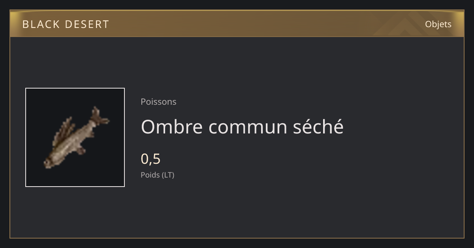Click the word DESERT in header
The height and width of the screenshot is (248, 474).
(x=87, y=24)
